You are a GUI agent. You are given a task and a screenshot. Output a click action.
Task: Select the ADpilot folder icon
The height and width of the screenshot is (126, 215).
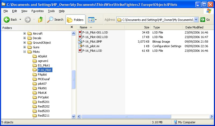point(35,56)
